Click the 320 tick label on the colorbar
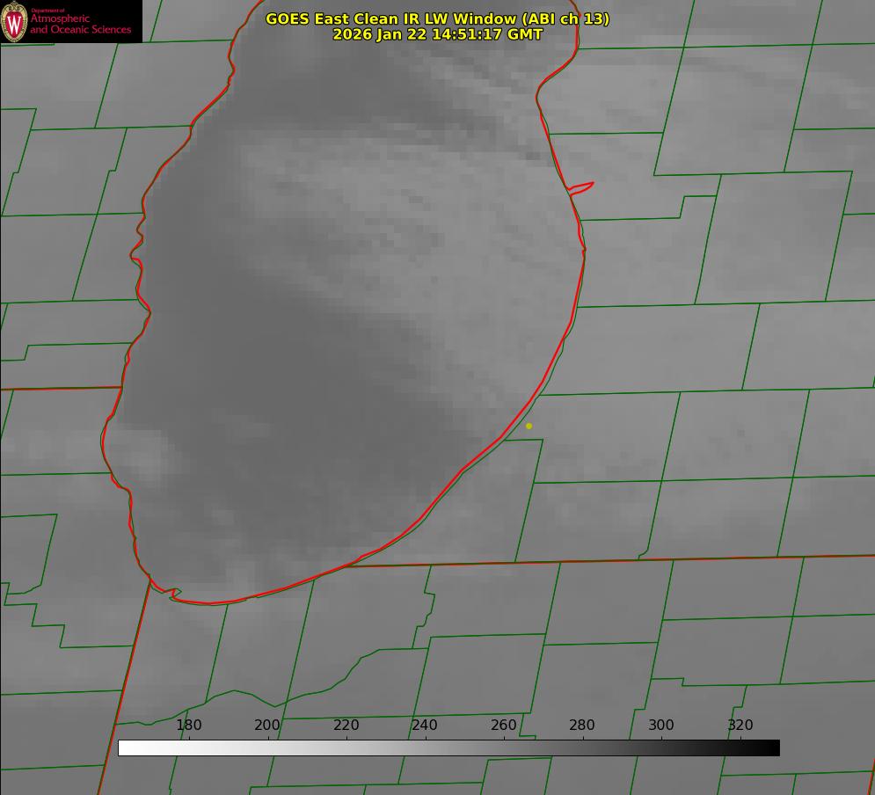Image resolution: width=875 pixels, height=795 pixels. 740,725
